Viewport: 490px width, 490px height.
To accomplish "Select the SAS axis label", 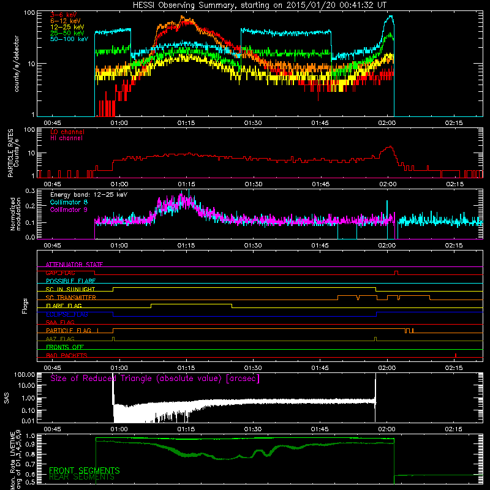I will tap(7, 398).
